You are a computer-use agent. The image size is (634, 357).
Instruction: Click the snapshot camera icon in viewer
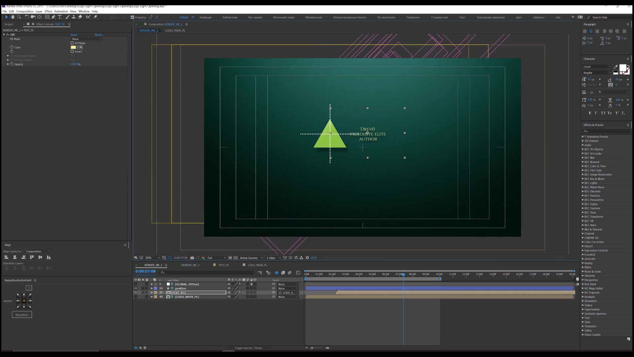click(192, 258)
